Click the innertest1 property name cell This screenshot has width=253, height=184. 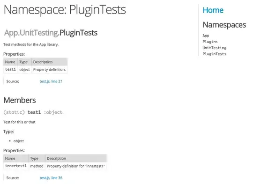pos(16,166)
